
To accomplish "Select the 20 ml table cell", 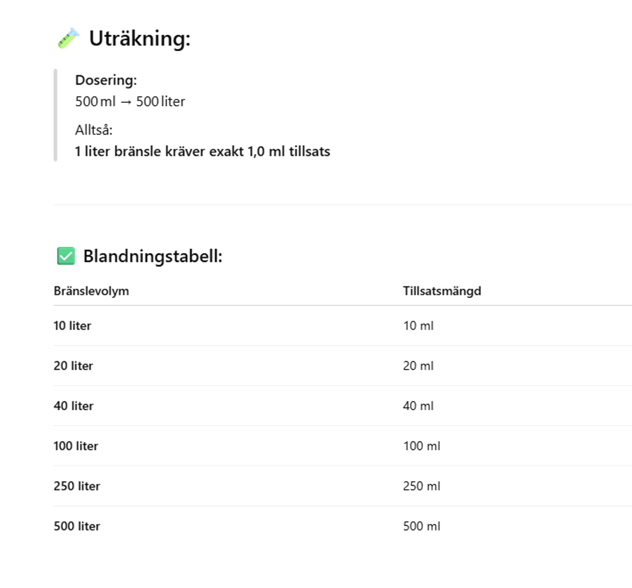I will 418,366.
